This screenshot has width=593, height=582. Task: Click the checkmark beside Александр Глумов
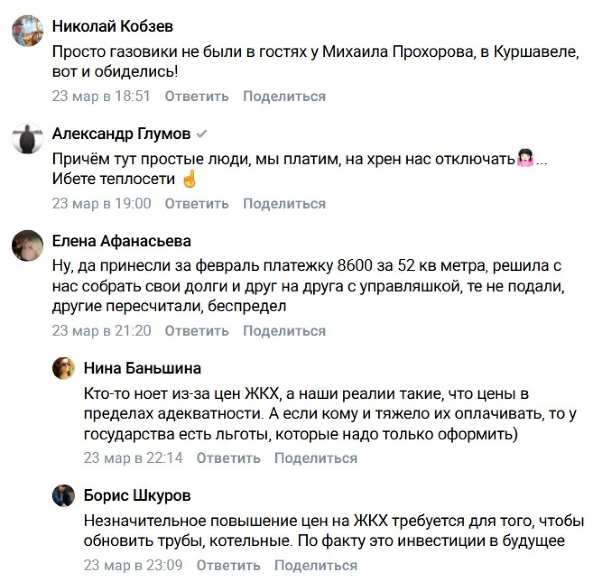(x=202, y=134)
